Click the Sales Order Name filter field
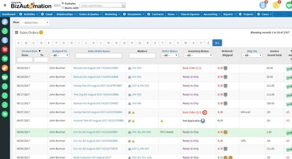The image size is (292, 159). (x=99, y=56)
